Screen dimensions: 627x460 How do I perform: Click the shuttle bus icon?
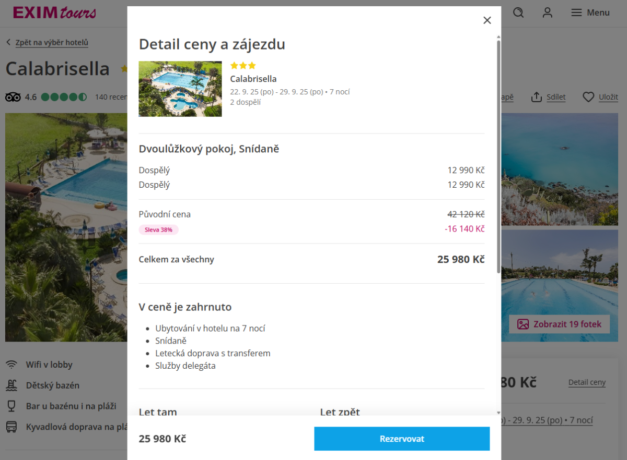(11, 427)
